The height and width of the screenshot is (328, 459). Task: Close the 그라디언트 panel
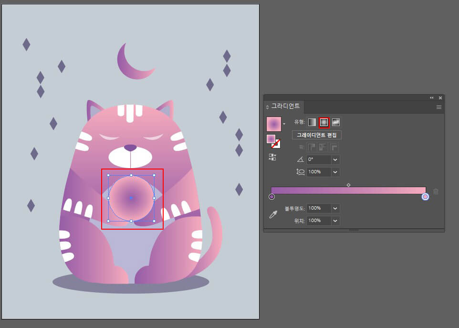[x=440, y=97]
